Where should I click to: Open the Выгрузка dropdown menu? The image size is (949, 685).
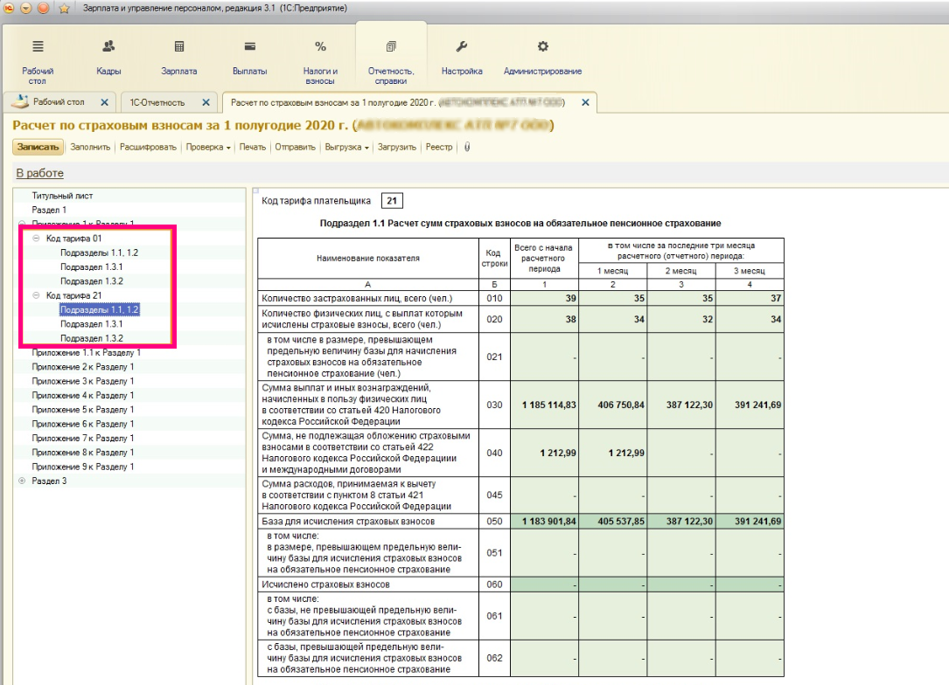[x=346, y=147]
